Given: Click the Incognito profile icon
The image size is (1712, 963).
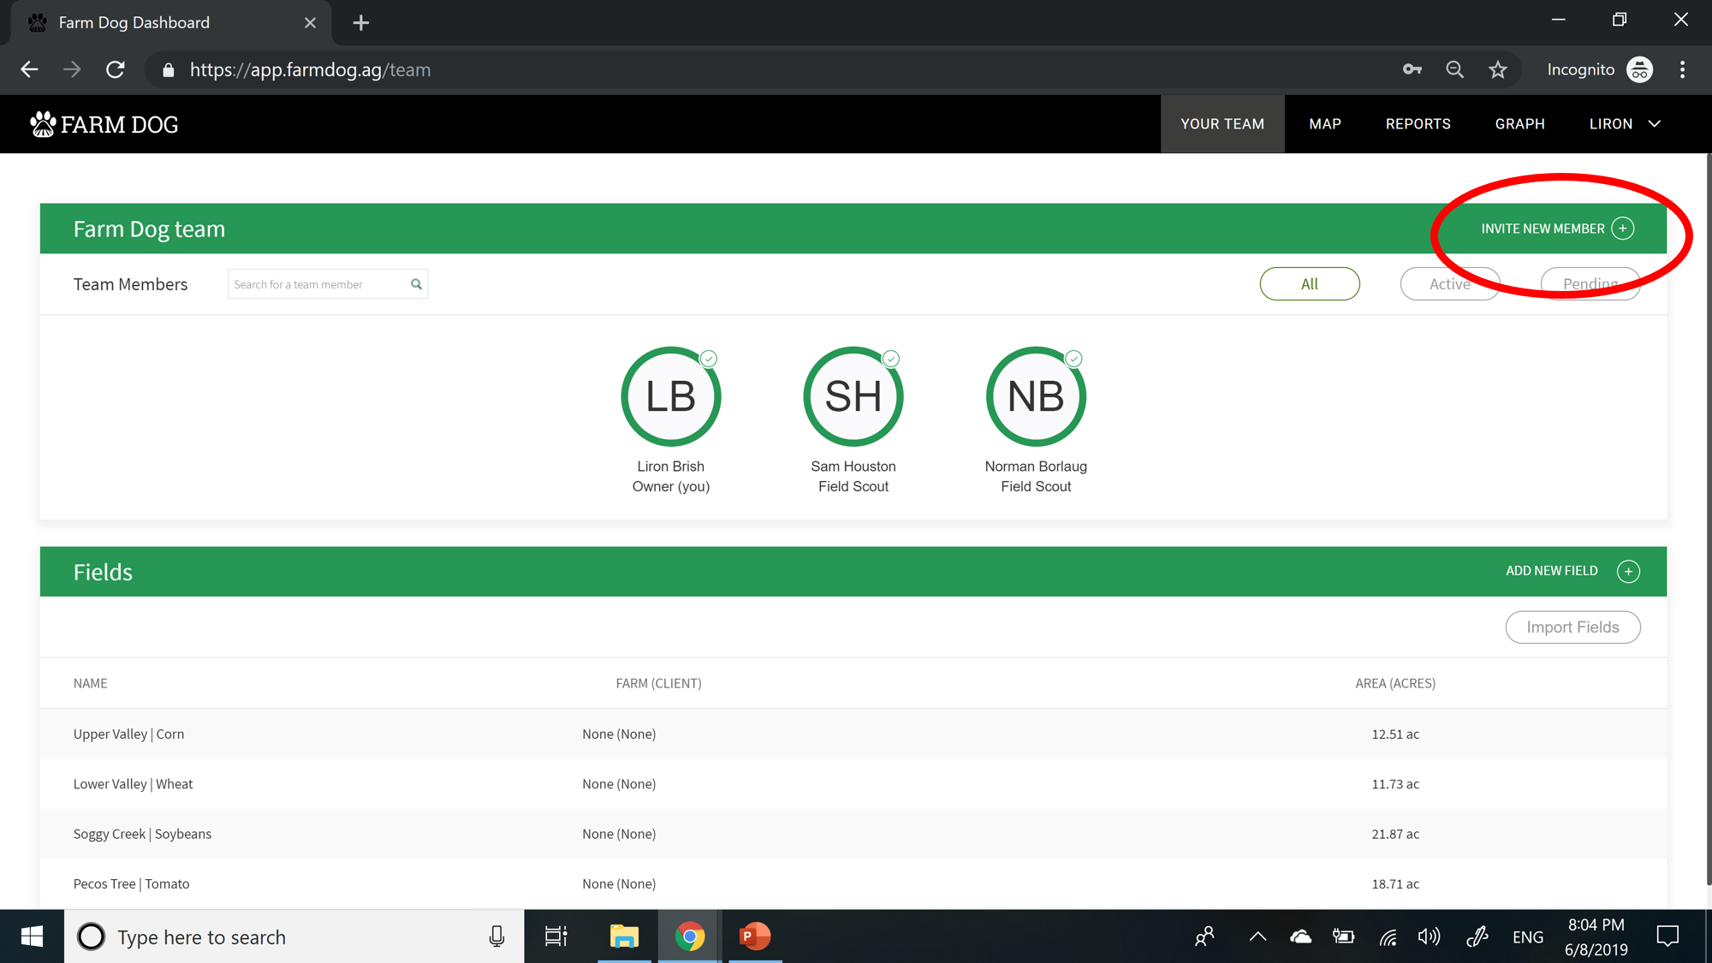Looking at the screenshot, I should pyautogui.click(x=1639, y=70).
